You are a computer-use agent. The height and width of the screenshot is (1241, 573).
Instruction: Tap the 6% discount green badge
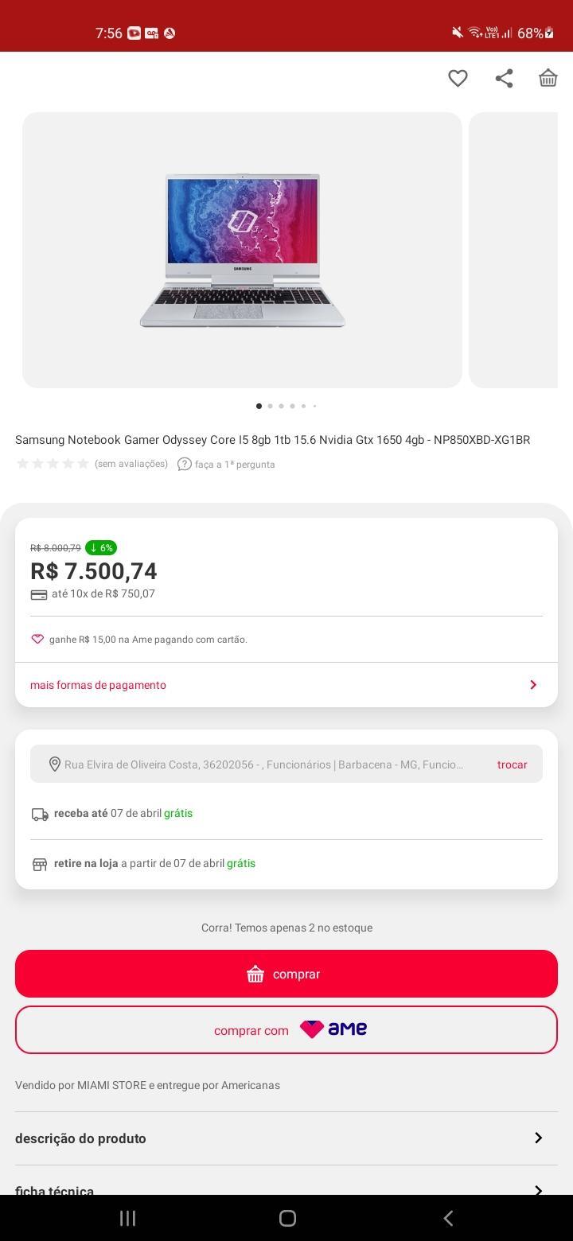coord(101,547)
